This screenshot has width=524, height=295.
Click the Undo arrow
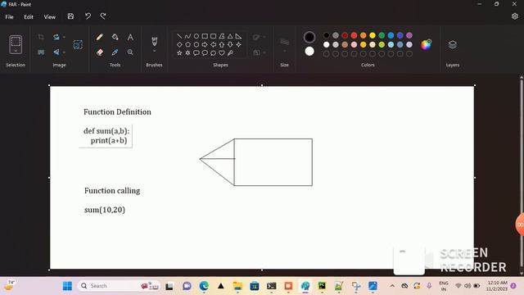click(88, 16)
